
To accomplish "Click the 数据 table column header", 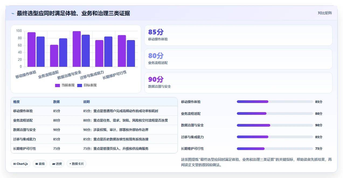I will click(57, 102).
